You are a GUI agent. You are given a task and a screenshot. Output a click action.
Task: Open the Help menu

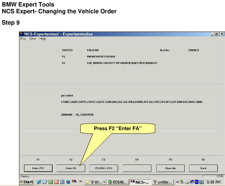(x=43, y=39)
